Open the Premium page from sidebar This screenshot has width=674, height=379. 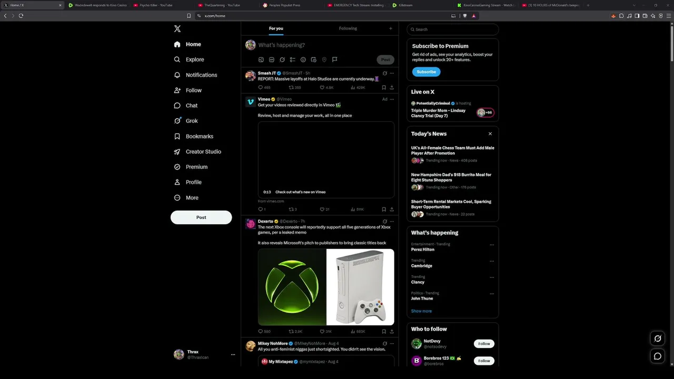[191, 167]
